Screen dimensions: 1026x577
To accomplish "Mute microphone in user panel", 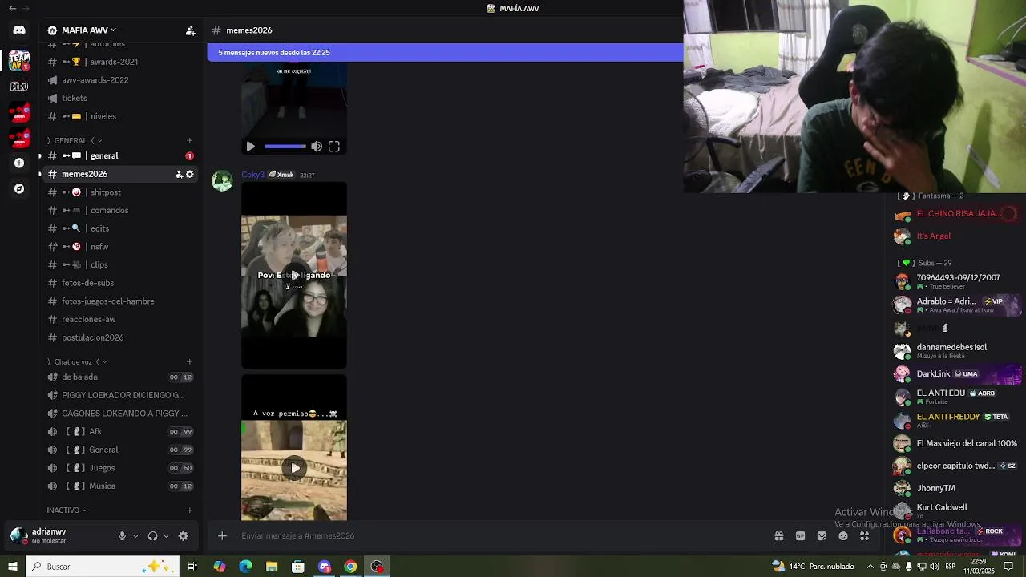I will 122,536.
